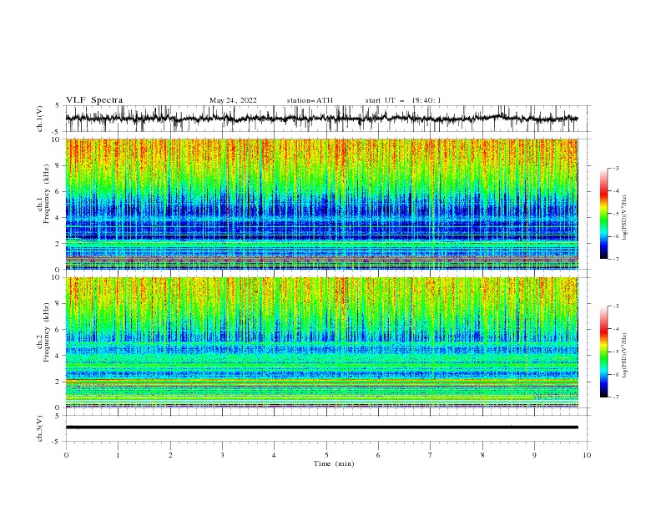Click the "8" tick on ch.1 frequency axis
The width and height of the screenshot is (661, 511).
pos(58,165)
